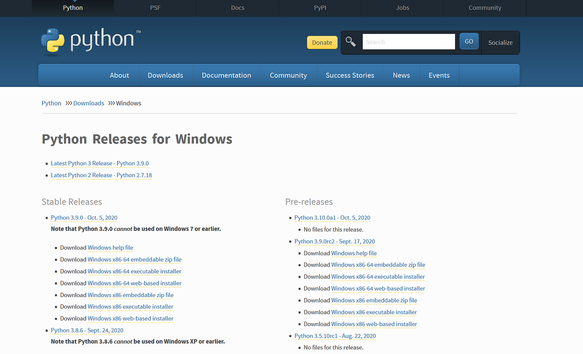
Task: Open the Success Stories navigation menu
Action: coord(350,75)
